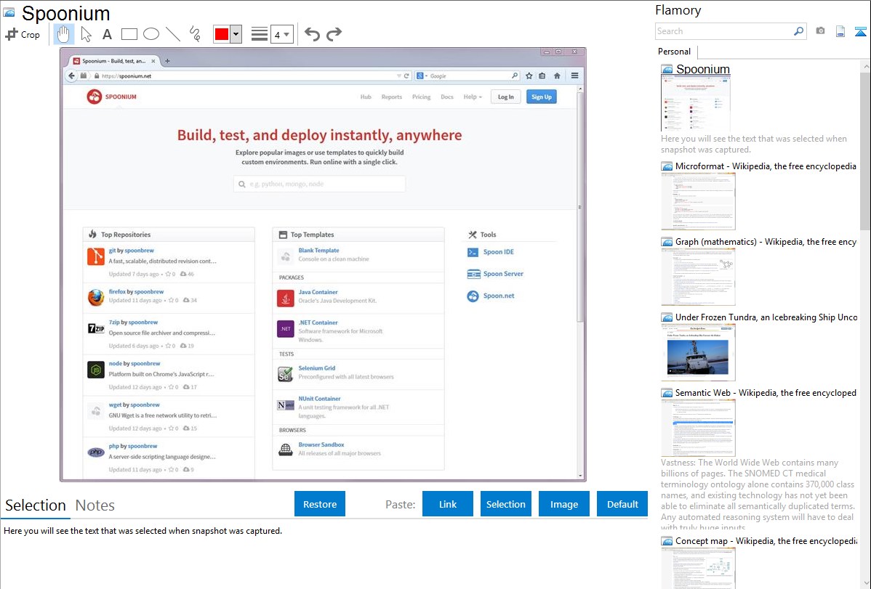The height and width of the screenshot is (589, 871).
Task: Click the Log In button in snapshot
Action: (x=505, y=97)
